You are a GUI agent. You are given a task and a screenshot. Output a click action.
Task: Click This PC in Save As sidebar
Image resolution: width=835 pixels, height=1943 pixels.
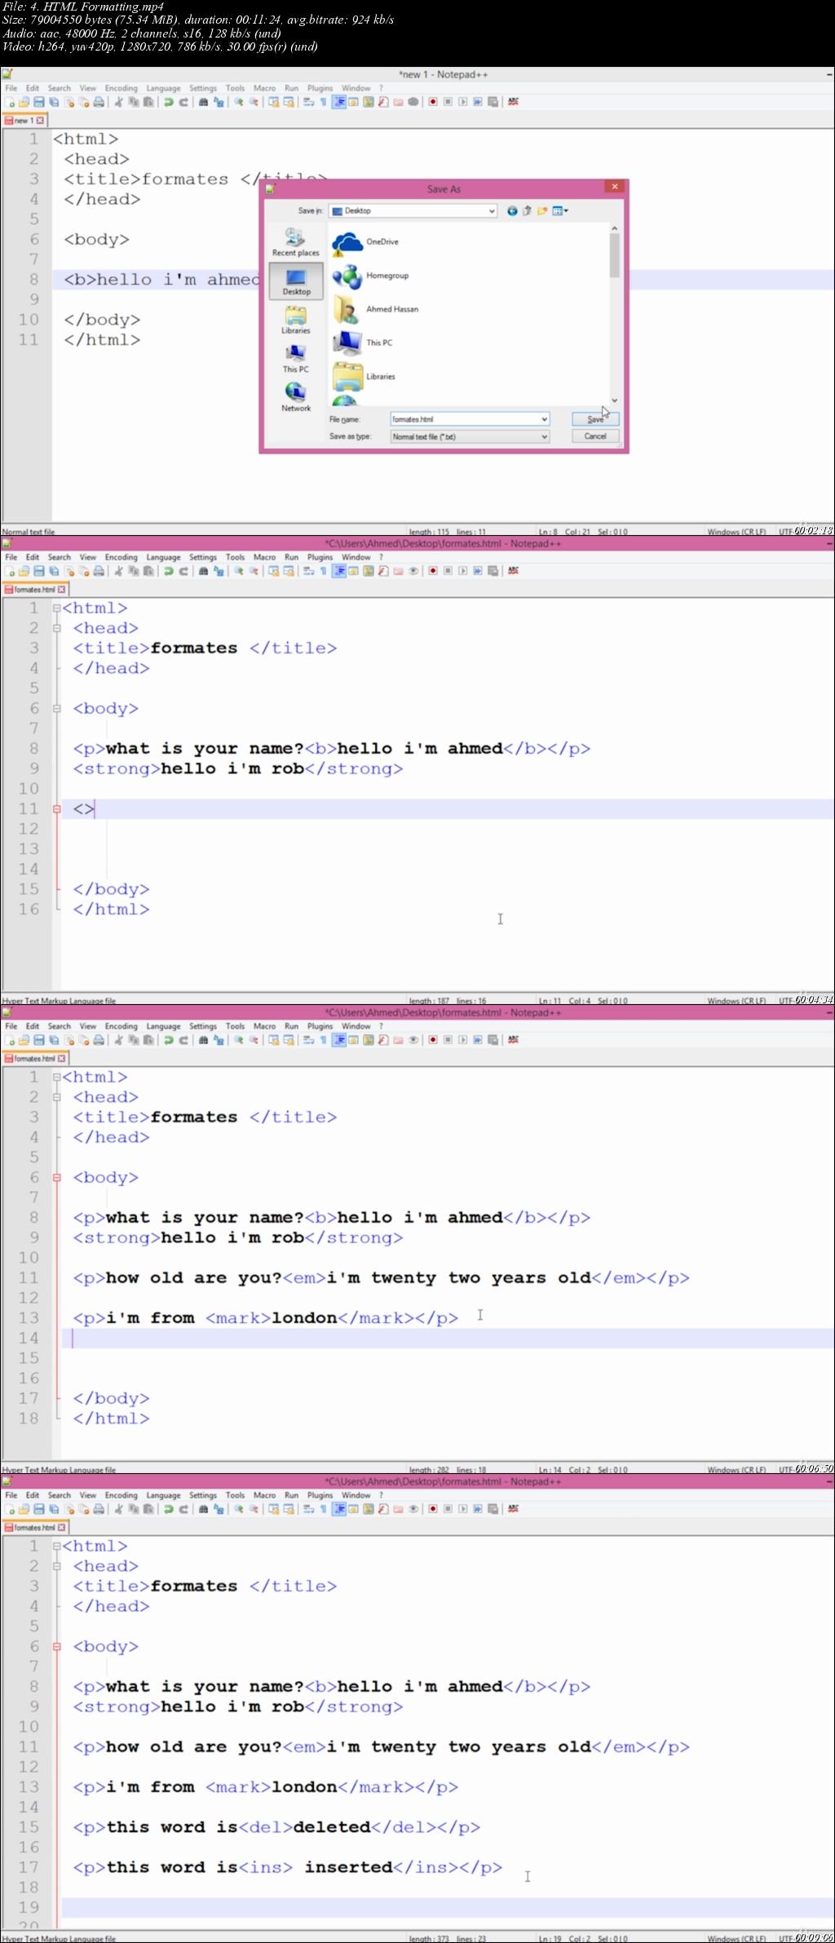coord(296,359)
